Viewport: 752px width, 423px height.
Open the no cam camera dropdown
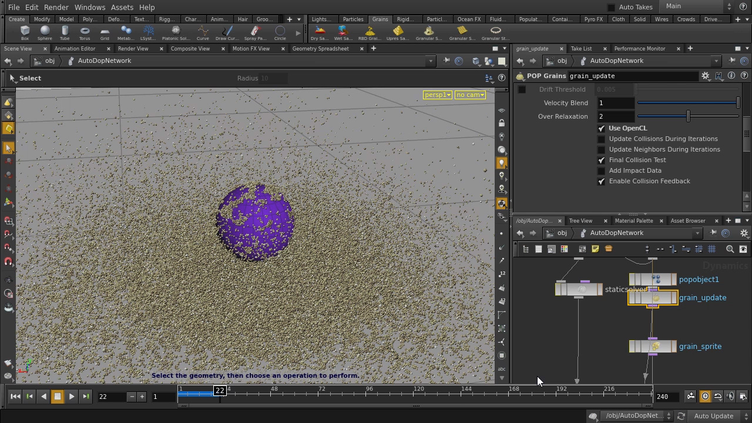tap(470, 95)
